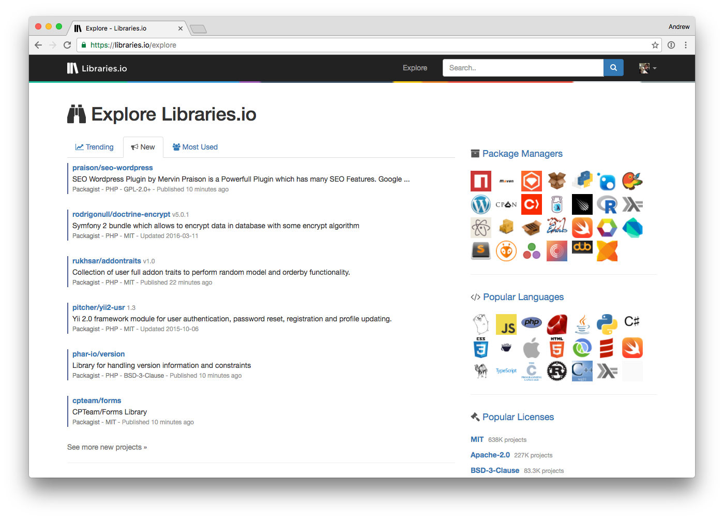Click the Ruby gem icon in Popular Languages

tap(557, 324)
